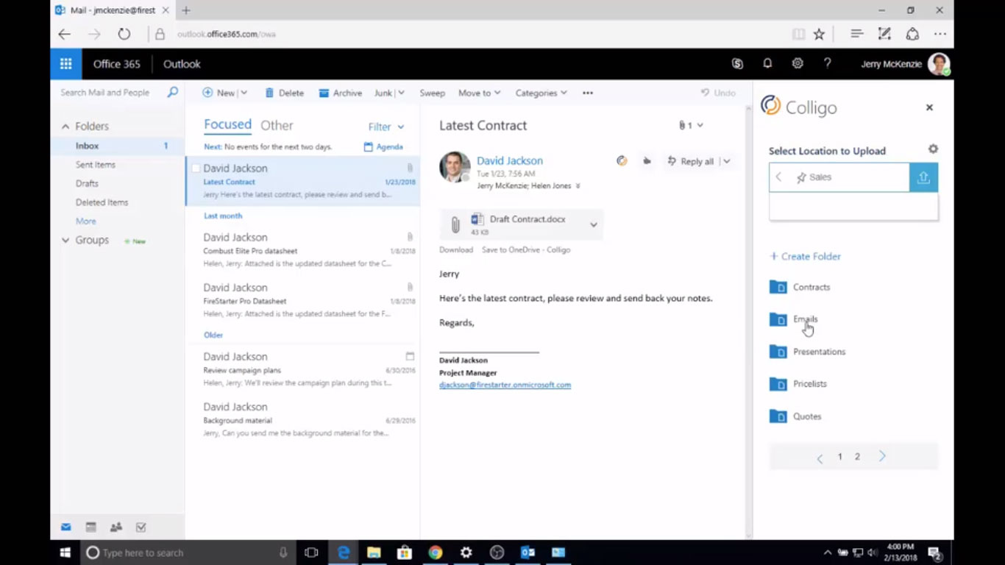
Task: Click Create Folder link
Action: click(805, 256)
